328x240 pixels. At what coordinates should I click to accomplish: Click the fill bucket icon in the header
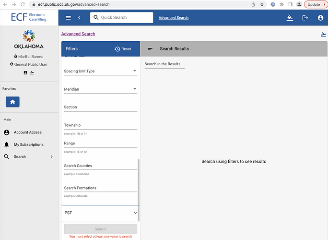tap(290, 18)
